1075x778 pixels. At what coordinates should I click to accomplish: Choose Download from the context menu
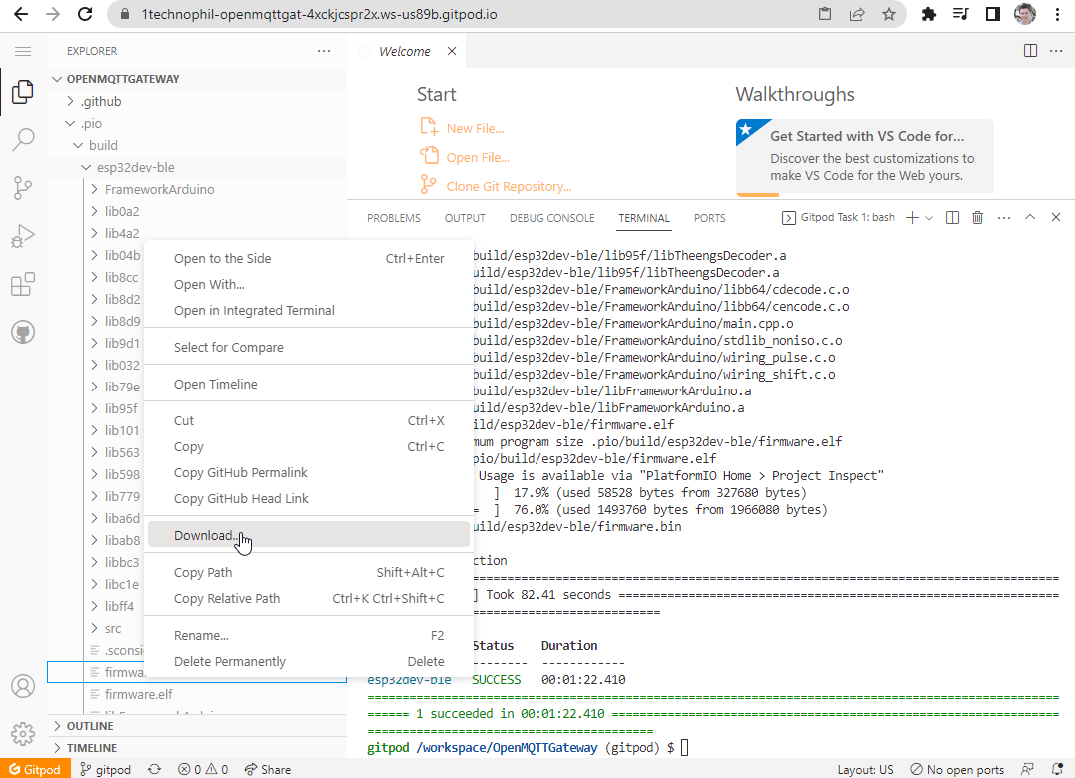(x=205, y=535)
